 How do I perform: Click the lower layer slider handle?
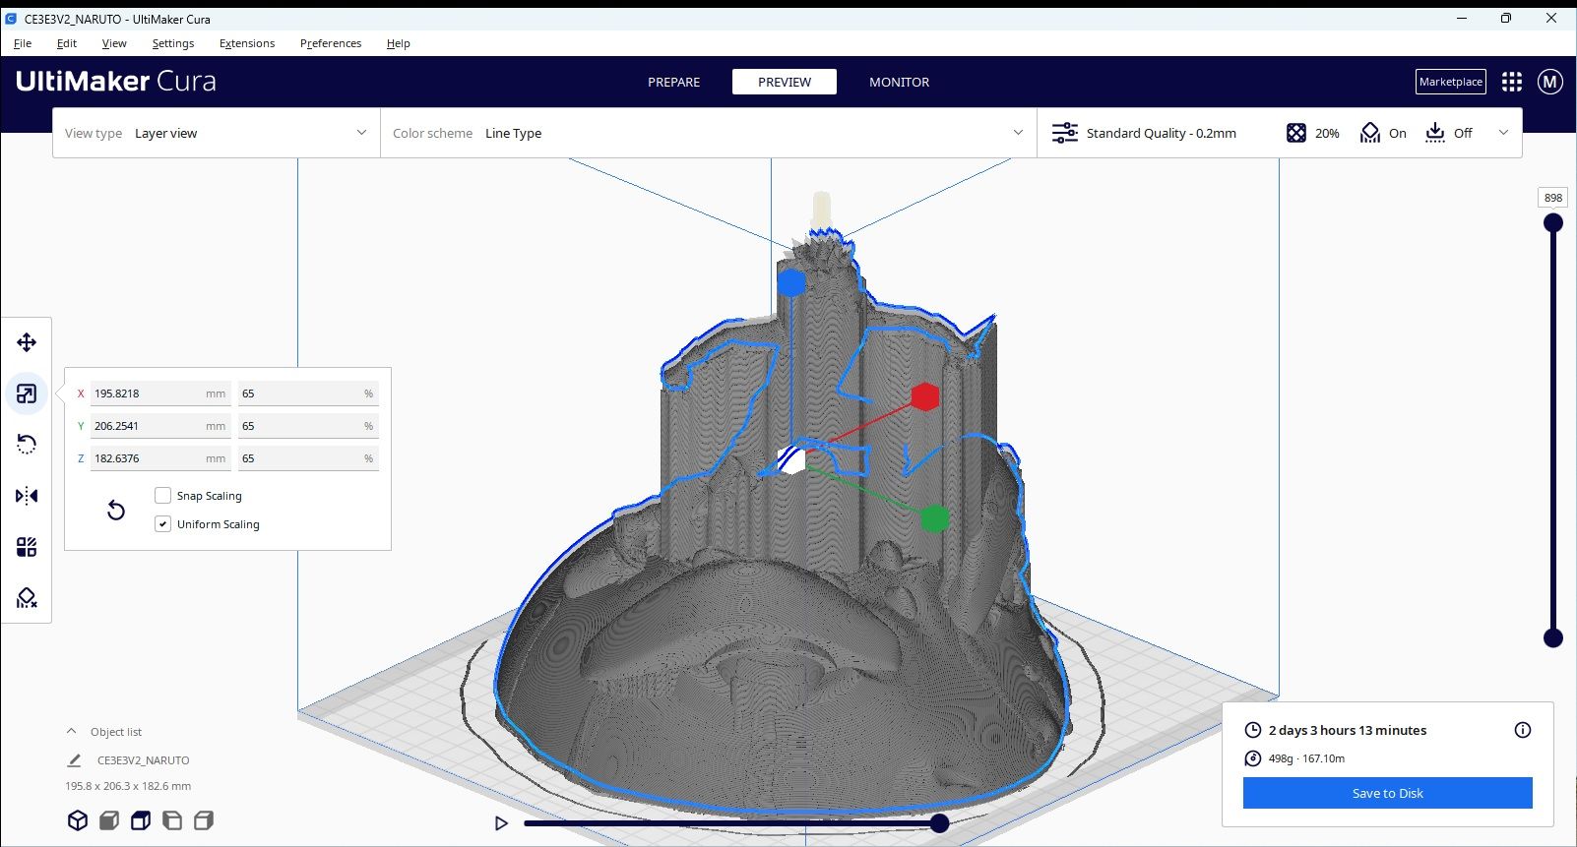1553,638
